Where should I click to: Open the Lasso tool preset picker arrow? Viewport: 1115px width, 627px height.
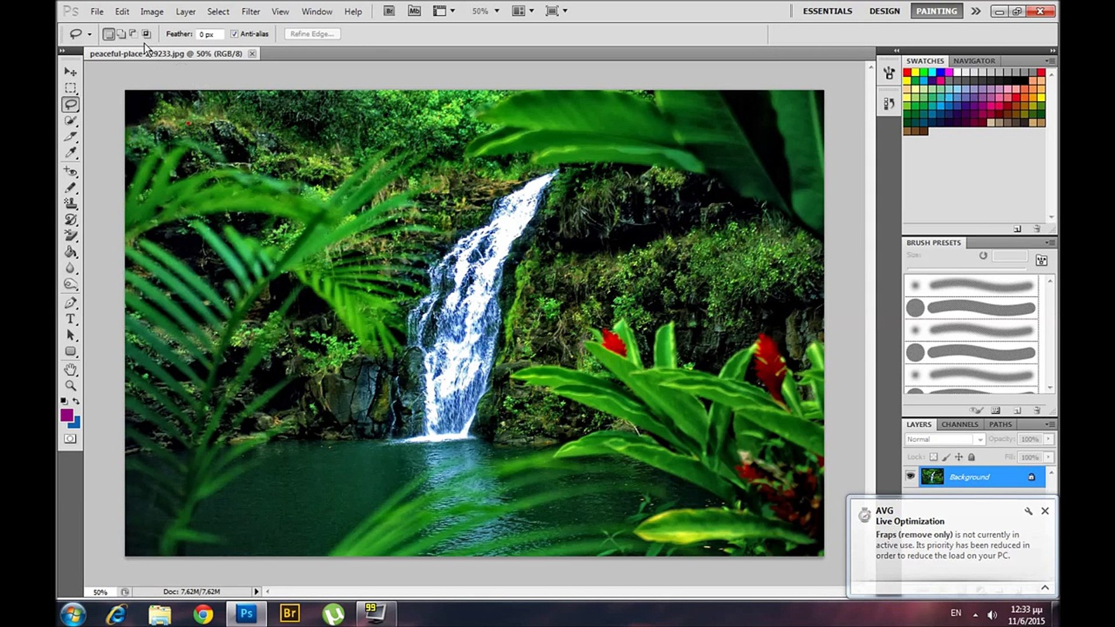coord(89,34)
